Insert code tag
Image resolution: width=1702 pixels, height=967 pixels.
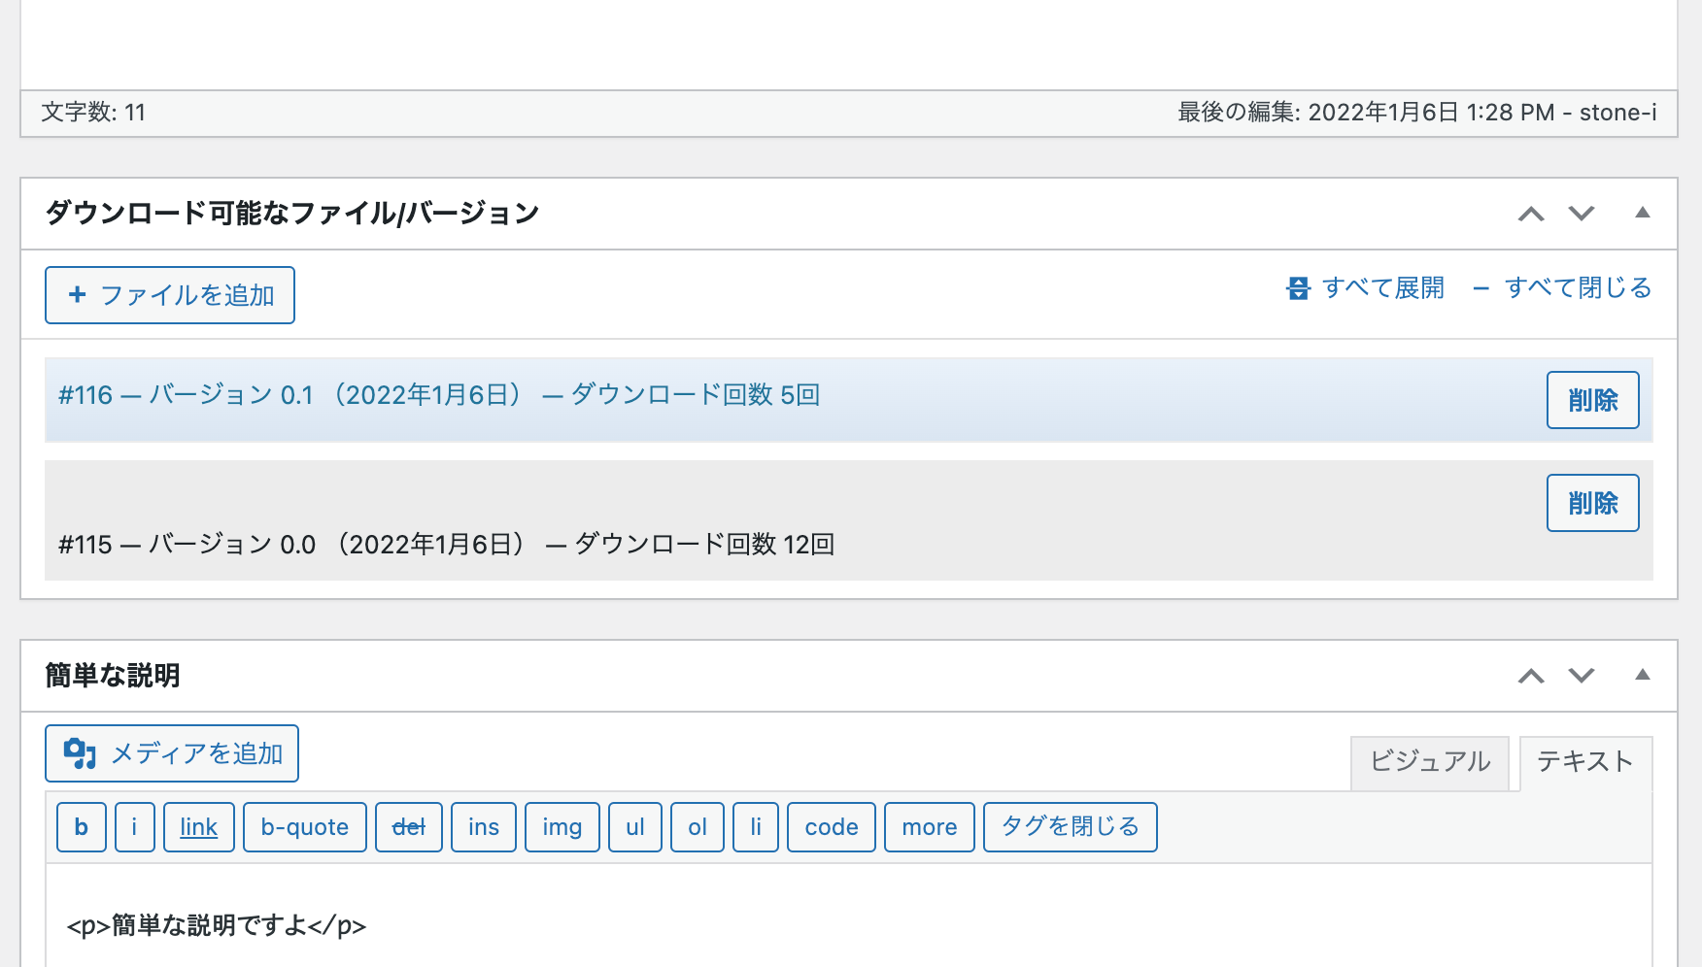click(x=832, y=827)
